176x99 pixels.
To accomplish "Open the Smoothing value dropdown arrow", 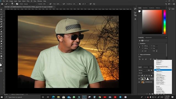I will click(x=77, y=4).
